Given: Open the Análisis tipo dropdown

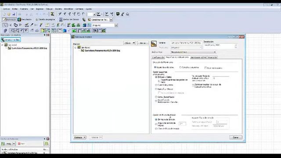Looking at the screenshot, I should pyautogui.click(x=193, y=52).
